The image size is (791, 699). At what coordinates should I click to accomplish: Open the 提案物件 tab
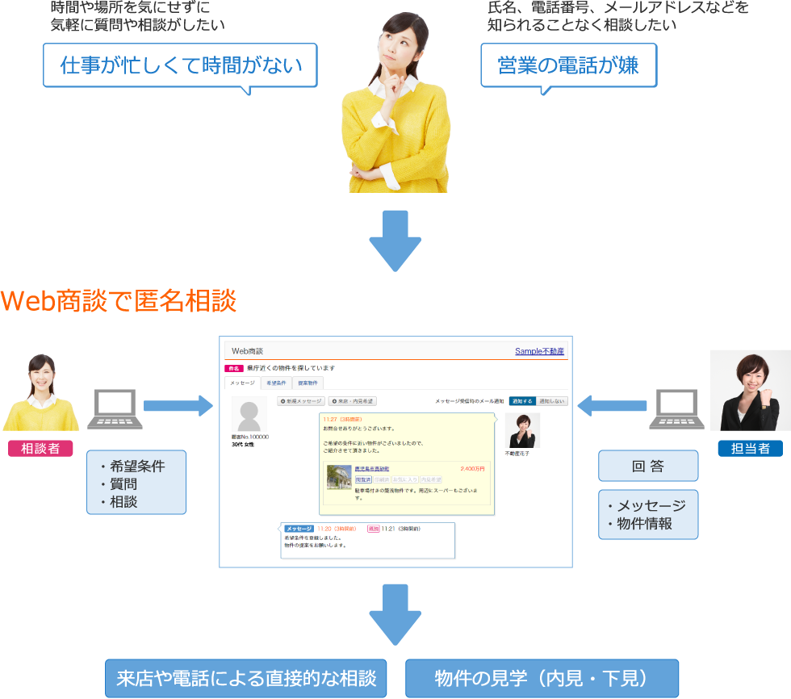tap(307, 382)
